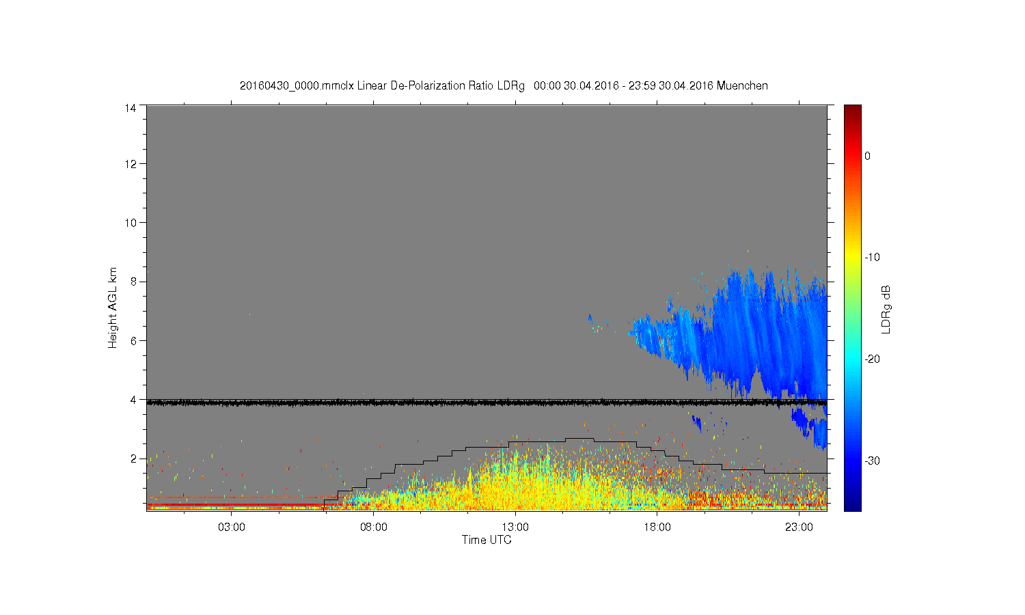Click the 03:00 time tick label
1025x615 pixels.
pos(232,528)
